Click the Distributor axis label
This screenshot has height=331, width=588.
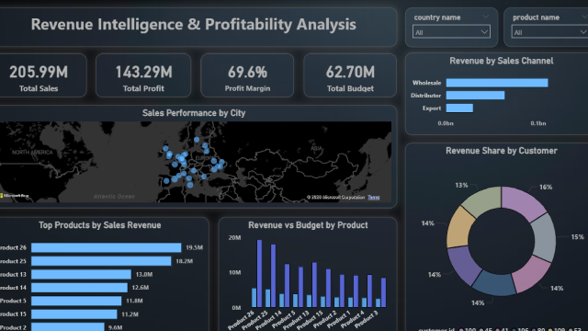click(426, 96)
